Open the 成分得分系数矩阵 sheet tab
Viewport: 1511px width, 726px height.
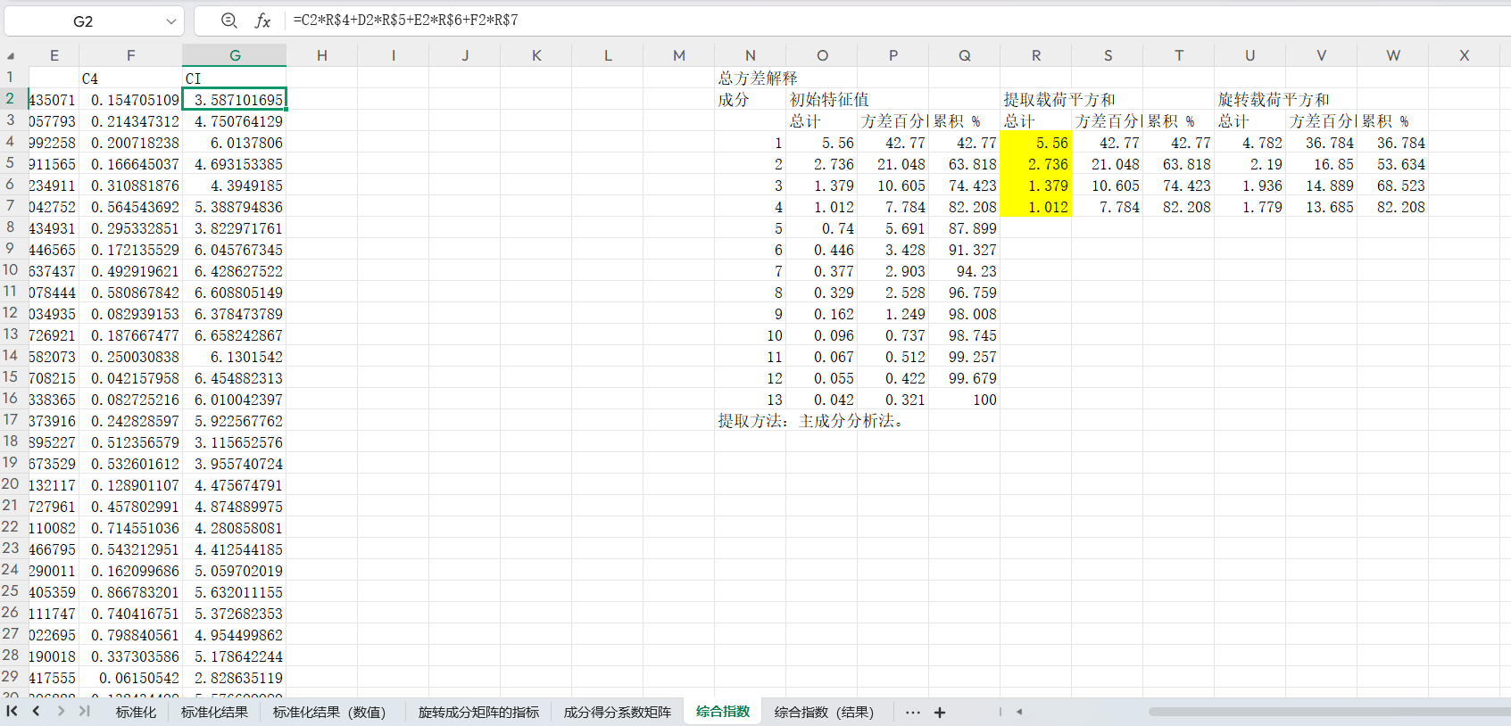click(x=618, y=712)
